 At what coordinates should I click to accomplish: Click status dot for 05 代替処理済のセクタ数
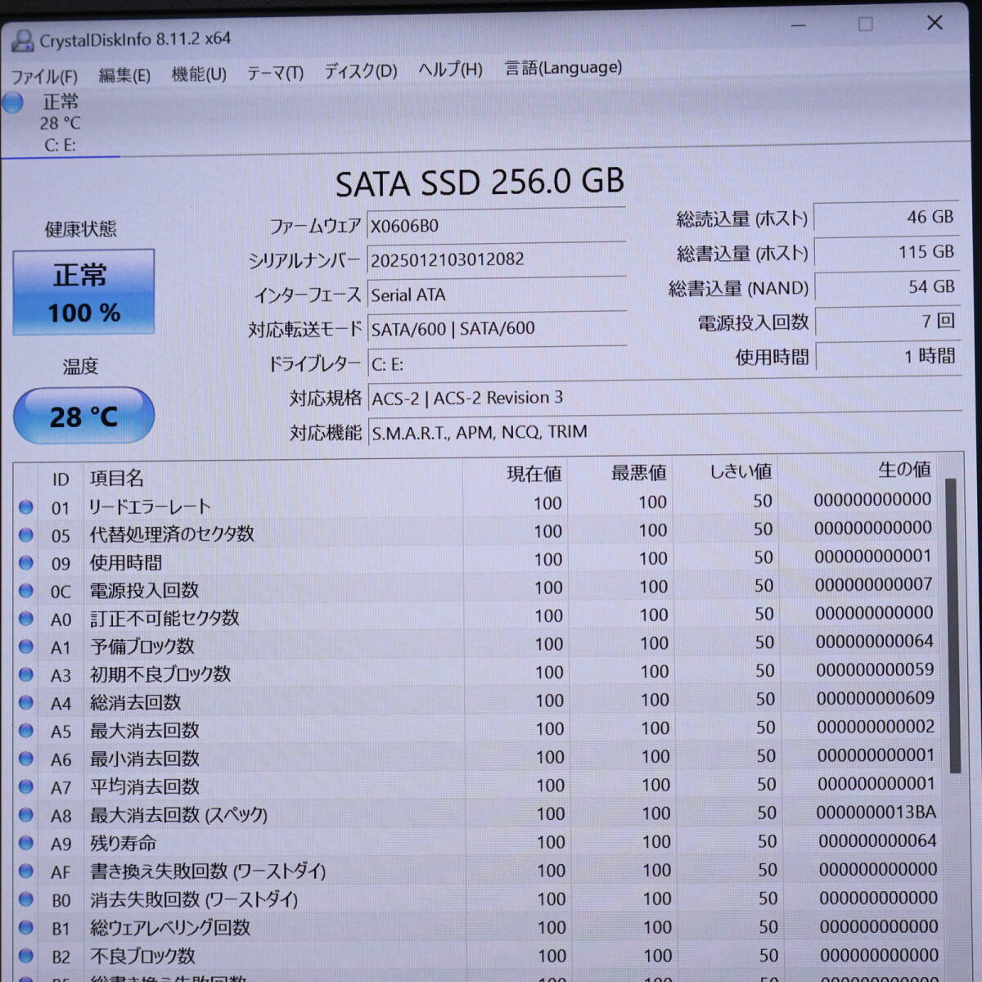click(x=26, y=535)
